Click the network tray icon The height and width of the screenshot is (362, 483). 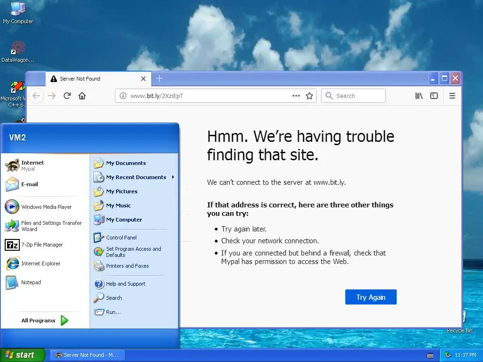pyautogui.click(x=448, y=355)
